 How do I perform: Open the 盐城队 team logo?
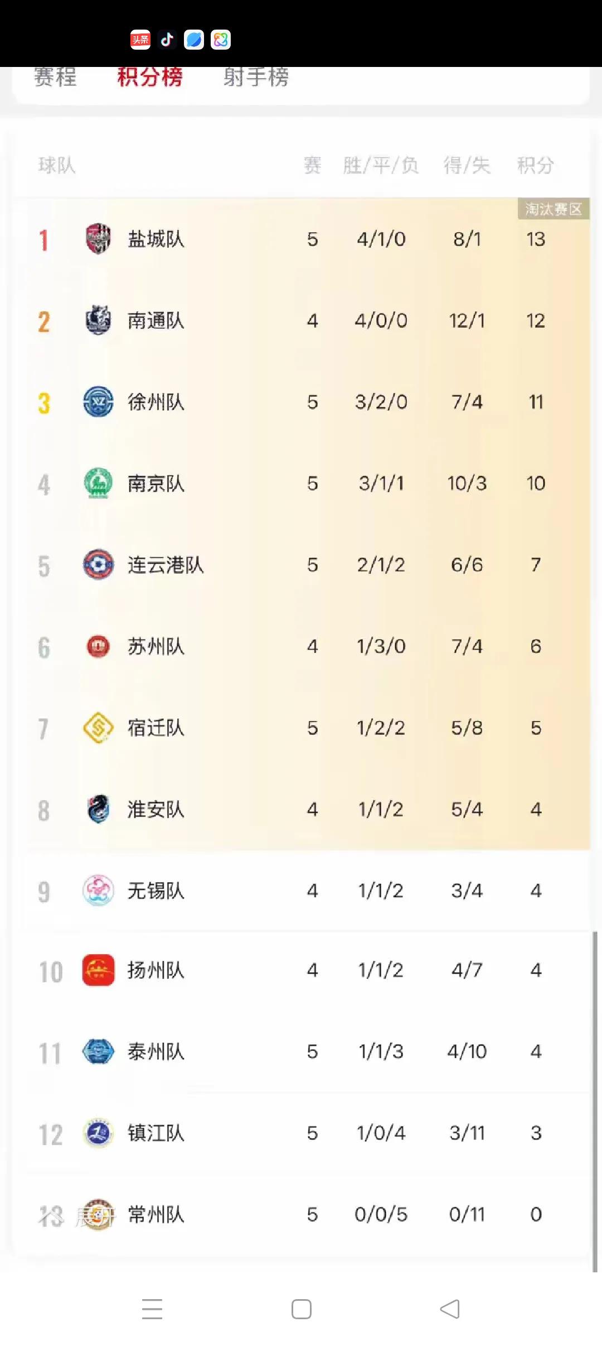pyautogui.click(x=98, y=239)
